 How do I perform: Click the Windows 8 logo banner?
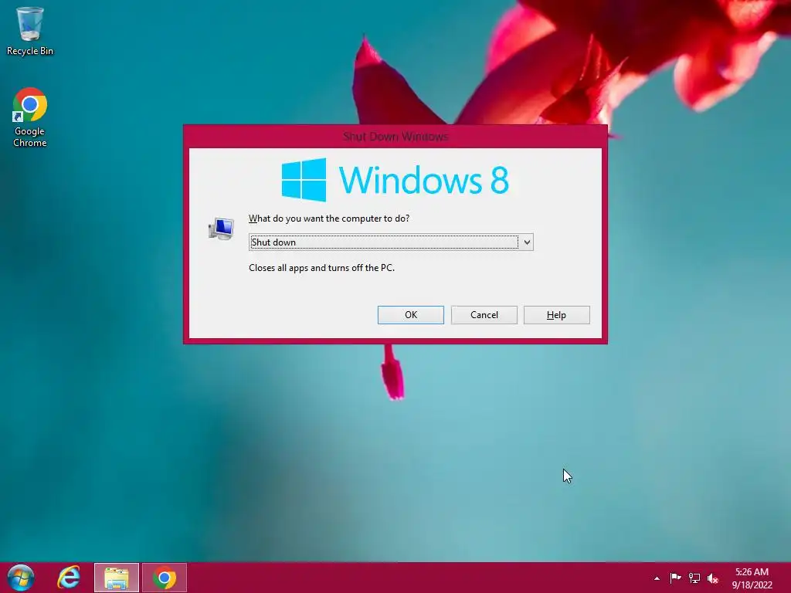(395, 179)
